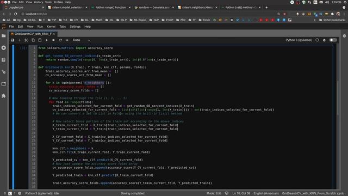Click the notebook vertical scrollbar
Image resolution: width=348 pixels, height=196 pixels.
[338, 98]
